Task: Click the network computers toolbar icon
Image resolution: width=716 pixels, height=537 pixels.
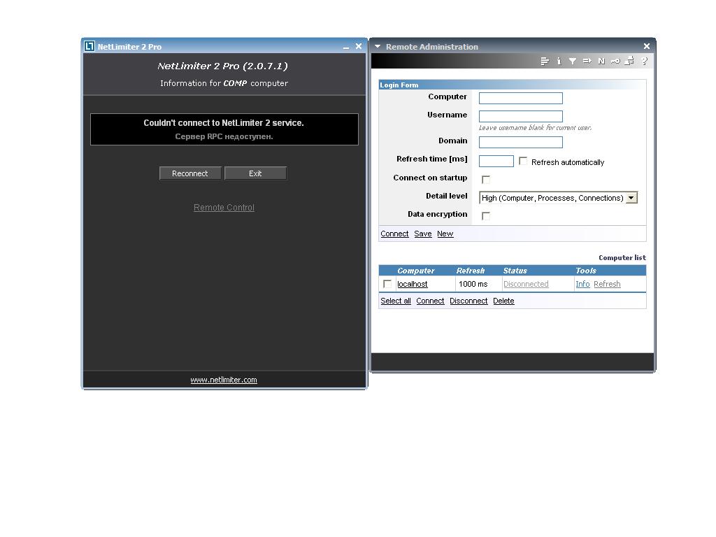Action: pos(629,62)
